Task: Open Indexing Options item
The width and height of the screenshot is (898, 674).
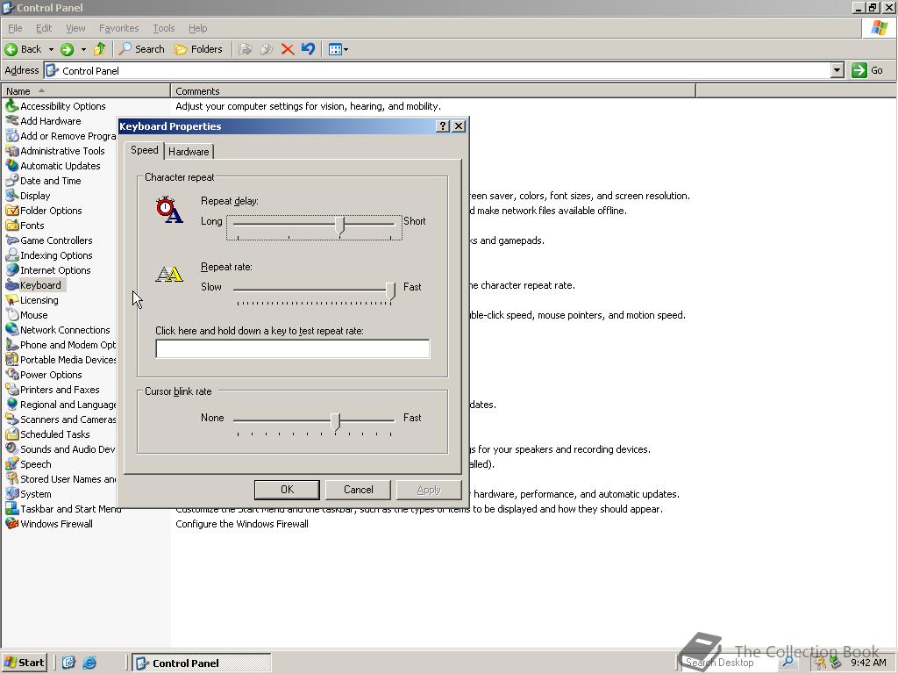Action: pyautogui.click(x=49, y=255)
